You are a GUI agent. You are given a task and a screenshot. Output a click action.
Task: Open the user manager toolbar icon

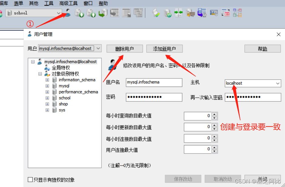[68, 13]
